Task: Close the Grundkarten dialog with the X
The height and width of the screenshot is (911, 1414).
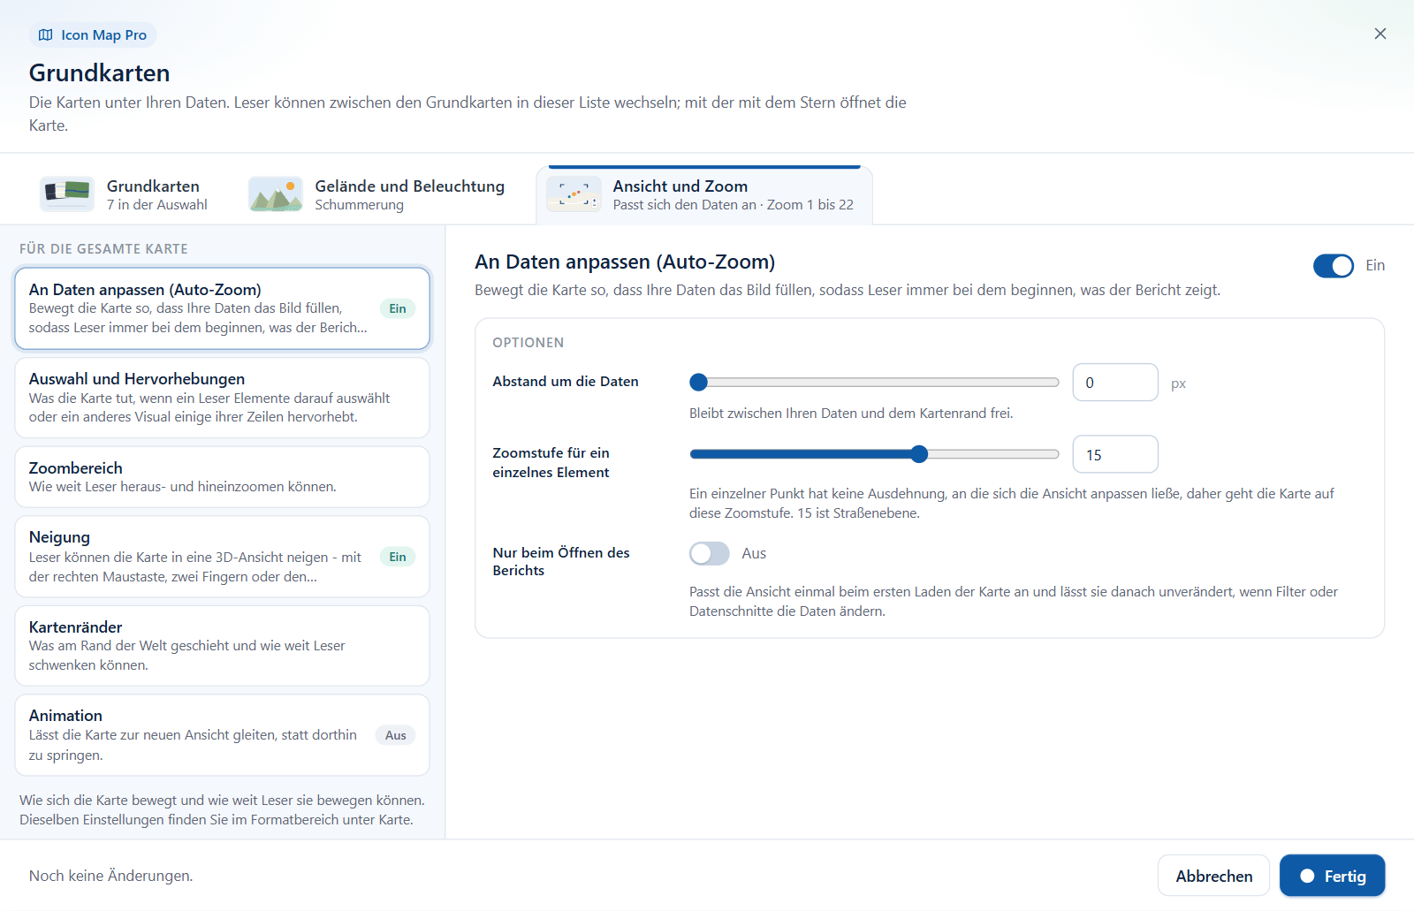Action: click(x=1380, y=34)
